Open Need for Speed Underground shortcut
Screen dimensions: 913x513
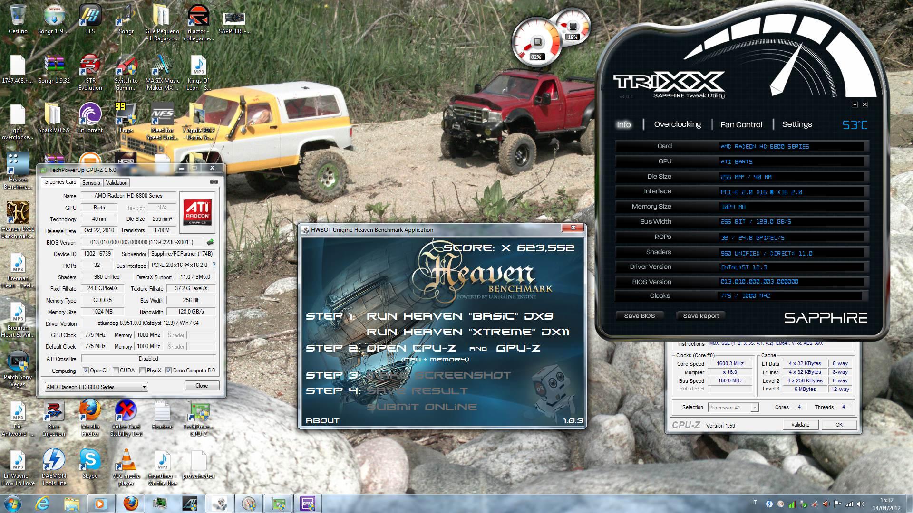(x=162, y=122)
